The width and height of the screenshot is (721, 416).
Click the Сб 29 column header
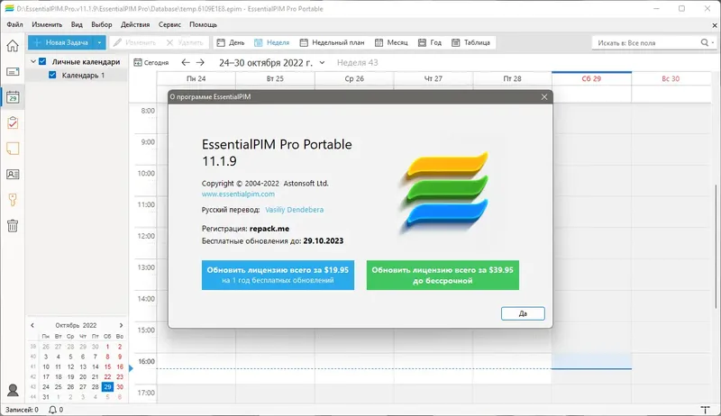pos(591,78)
